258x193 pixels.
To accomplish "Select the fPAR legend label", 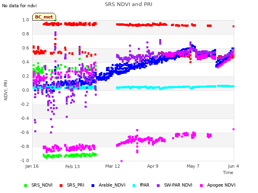I will [145, 185].
